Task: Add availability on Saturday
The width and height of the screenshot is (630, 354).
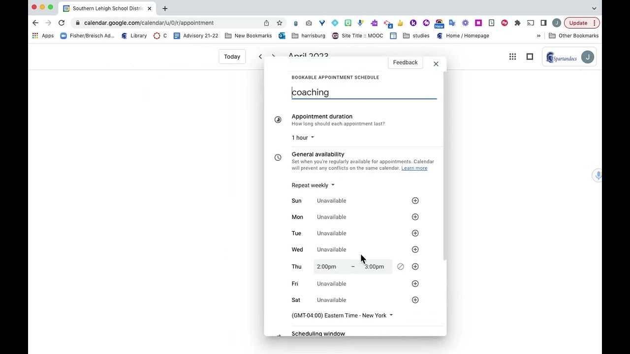Action: [415, 300]
